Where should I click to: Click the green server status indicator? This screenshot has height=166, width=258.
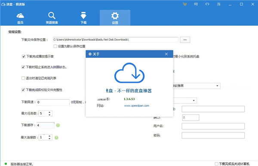pos(6,164)
